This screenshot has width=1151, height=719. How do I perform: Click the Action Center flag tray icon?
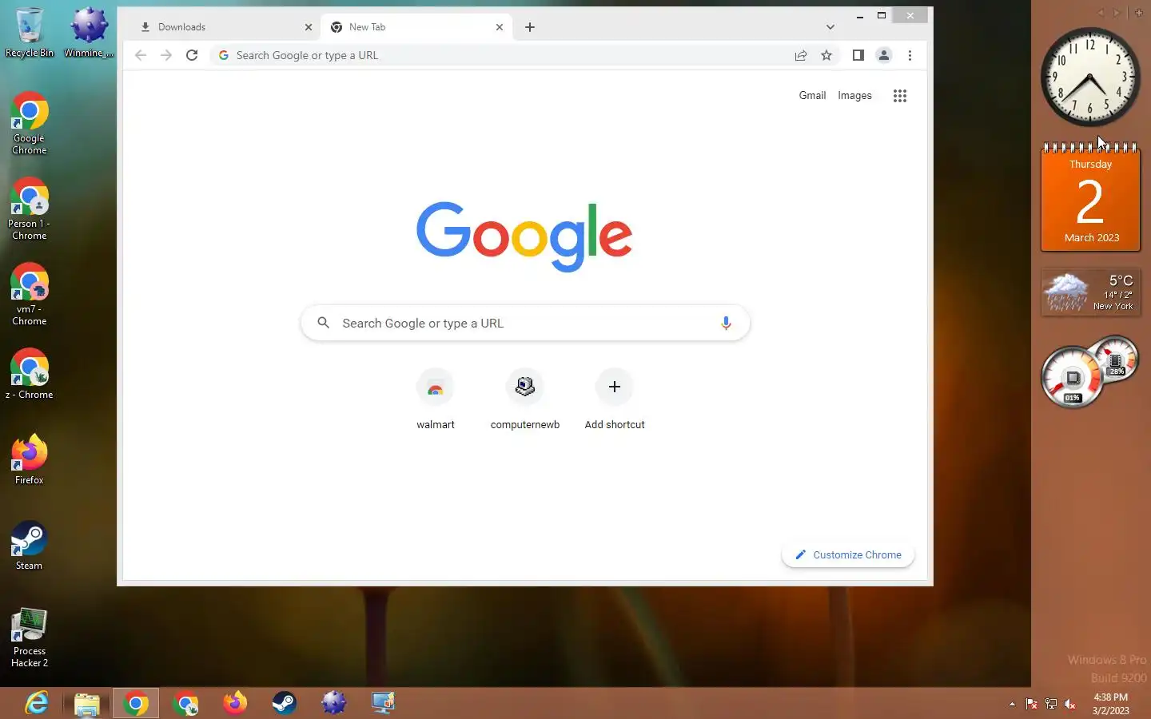pyautogui.click(x=1032, y=704)
